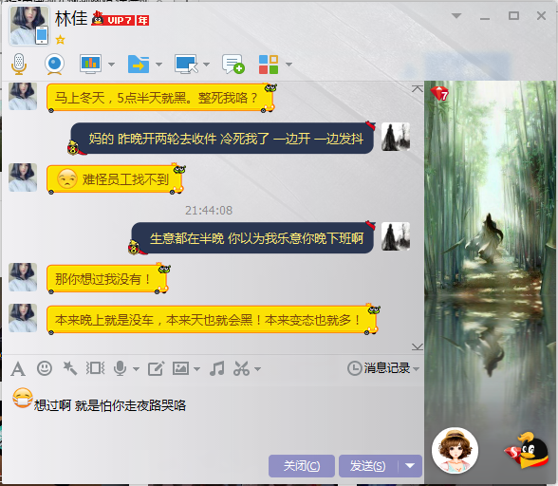Viewport: 558px width, 486px height.
Task: Expand the send picture dropdown arrow
Action: coord(196,369)
